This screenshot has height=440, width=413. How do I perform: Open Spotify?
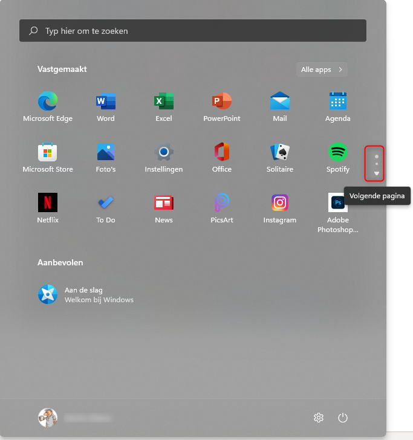(338, 157)
